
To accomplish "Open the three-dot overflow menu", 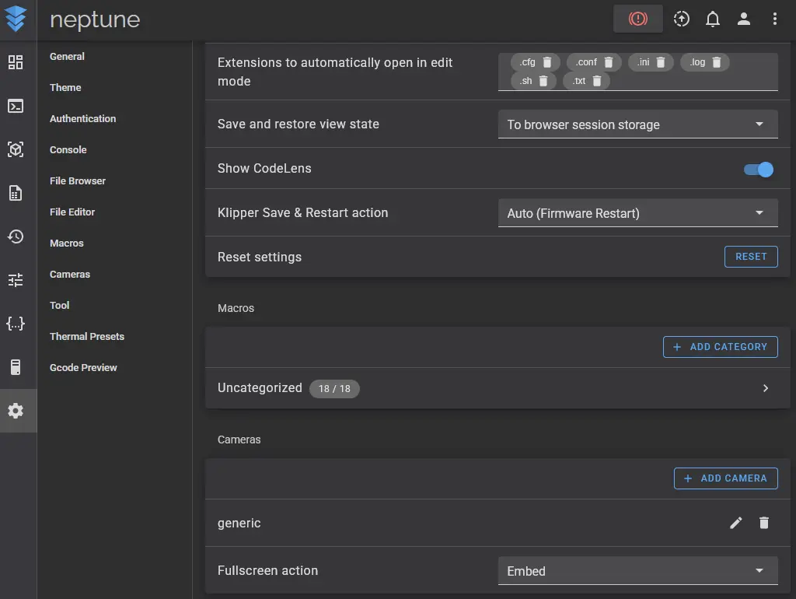I will click(x=775, y=19).
